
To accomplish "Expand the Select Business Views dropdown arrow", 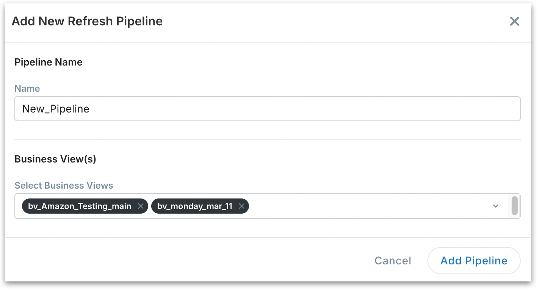I will click(x=495, y=206).
